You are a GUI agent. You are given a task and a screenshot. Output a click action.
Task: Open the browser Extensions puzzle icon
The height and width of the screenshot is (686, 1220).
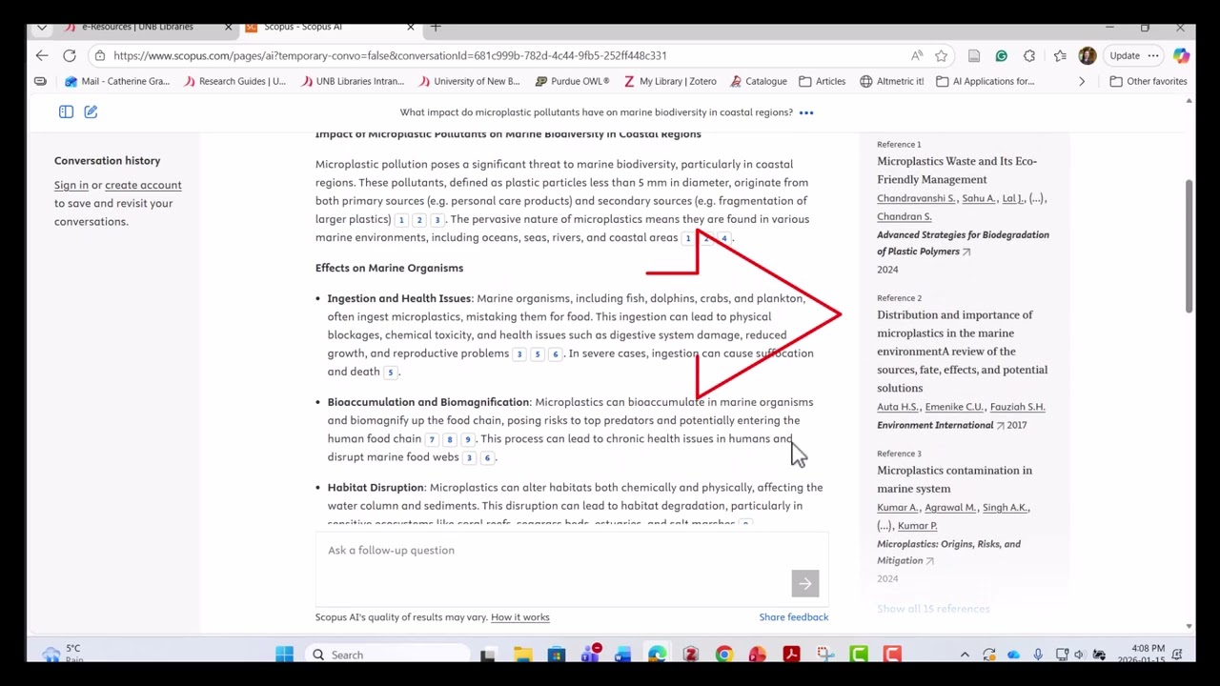(x=1029, y=56)
